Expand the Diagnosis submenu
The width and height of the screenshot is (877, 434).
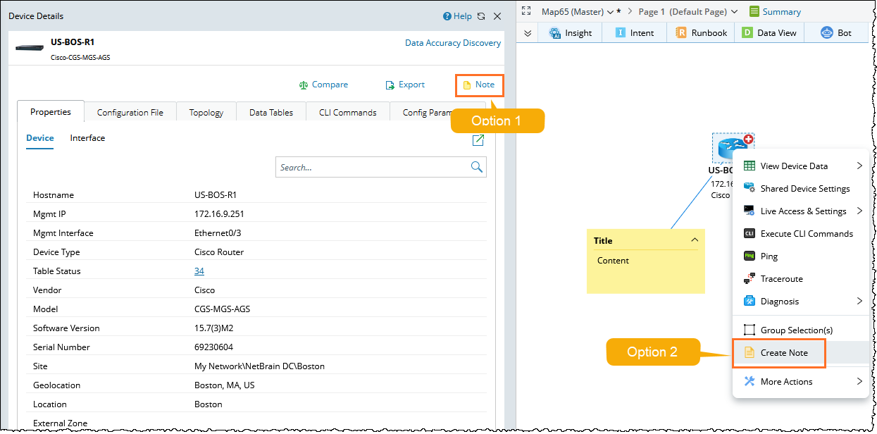[x=802, y=302]
